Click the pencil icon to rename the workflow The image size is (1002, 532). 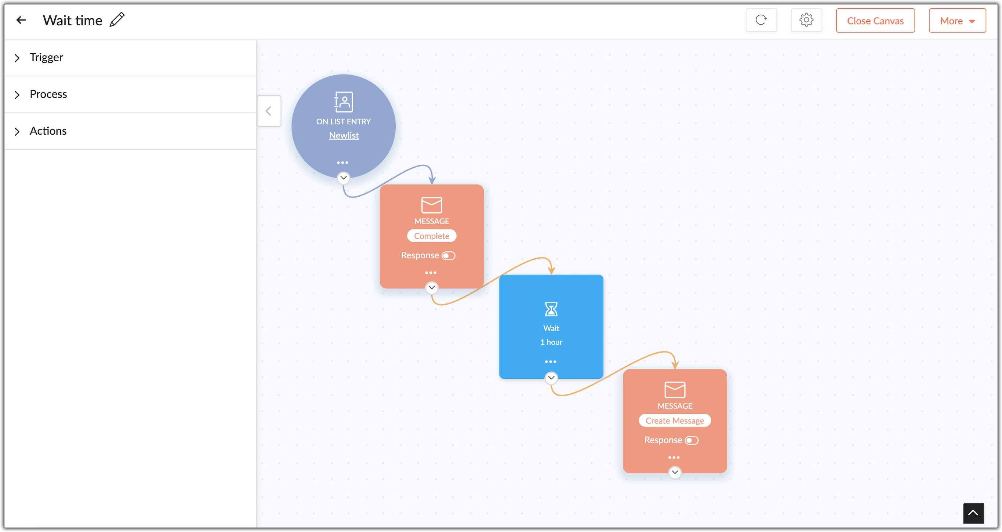(x=117, y=20)
